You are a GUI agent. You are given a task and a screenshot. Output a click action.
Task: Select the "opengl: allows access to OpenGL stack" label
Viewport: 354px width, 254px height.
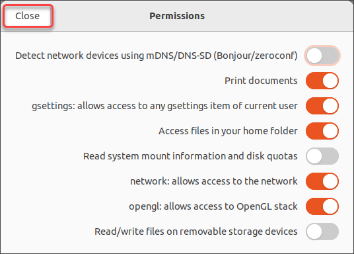tap(213, 206)
